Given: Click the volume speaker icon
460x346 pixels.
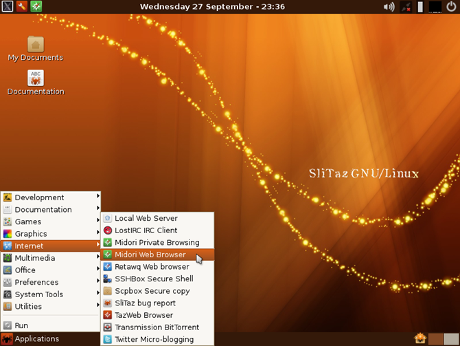Looking at the screenshot, I should [389, 6].
